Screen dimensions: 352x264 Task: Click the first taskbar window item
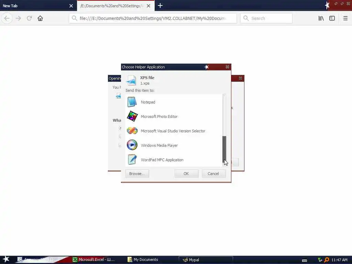[38, 260]
